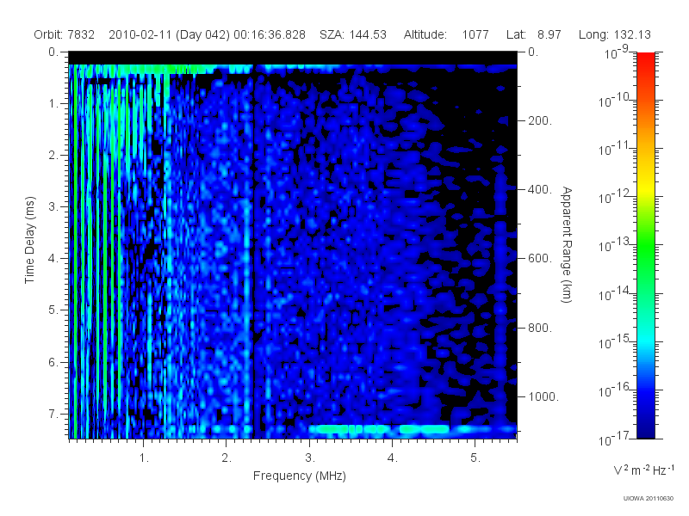Click the color bar label '10^-11'
The width and height of the screenshot is (689, 516).
click(x=615, y=148)
